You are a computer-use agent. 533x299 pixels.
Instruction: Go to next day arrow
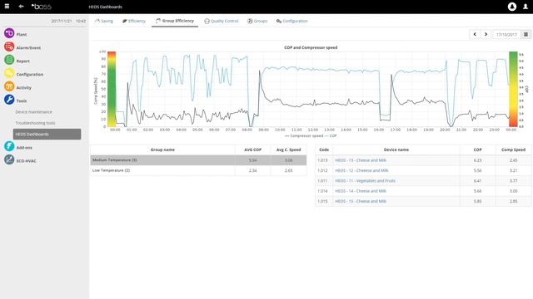[x=486, y=34]
